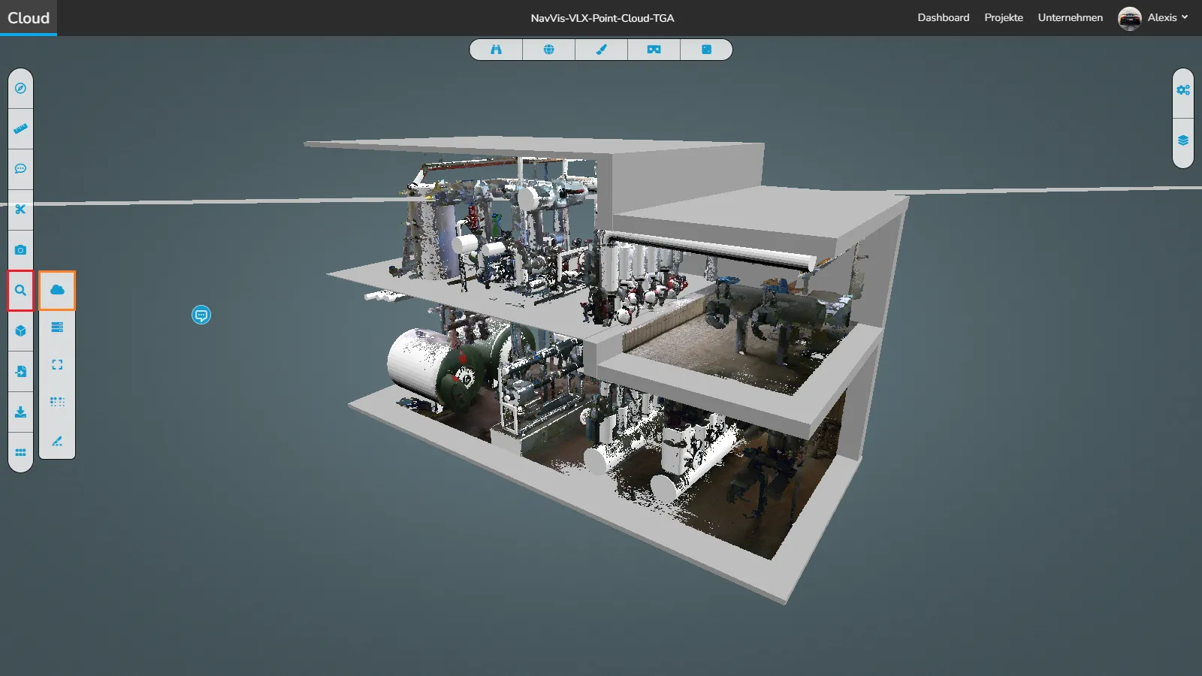Toggle the cloud point cloud option
This screenshot has height=676, width=1202.
tap(57, 290)
